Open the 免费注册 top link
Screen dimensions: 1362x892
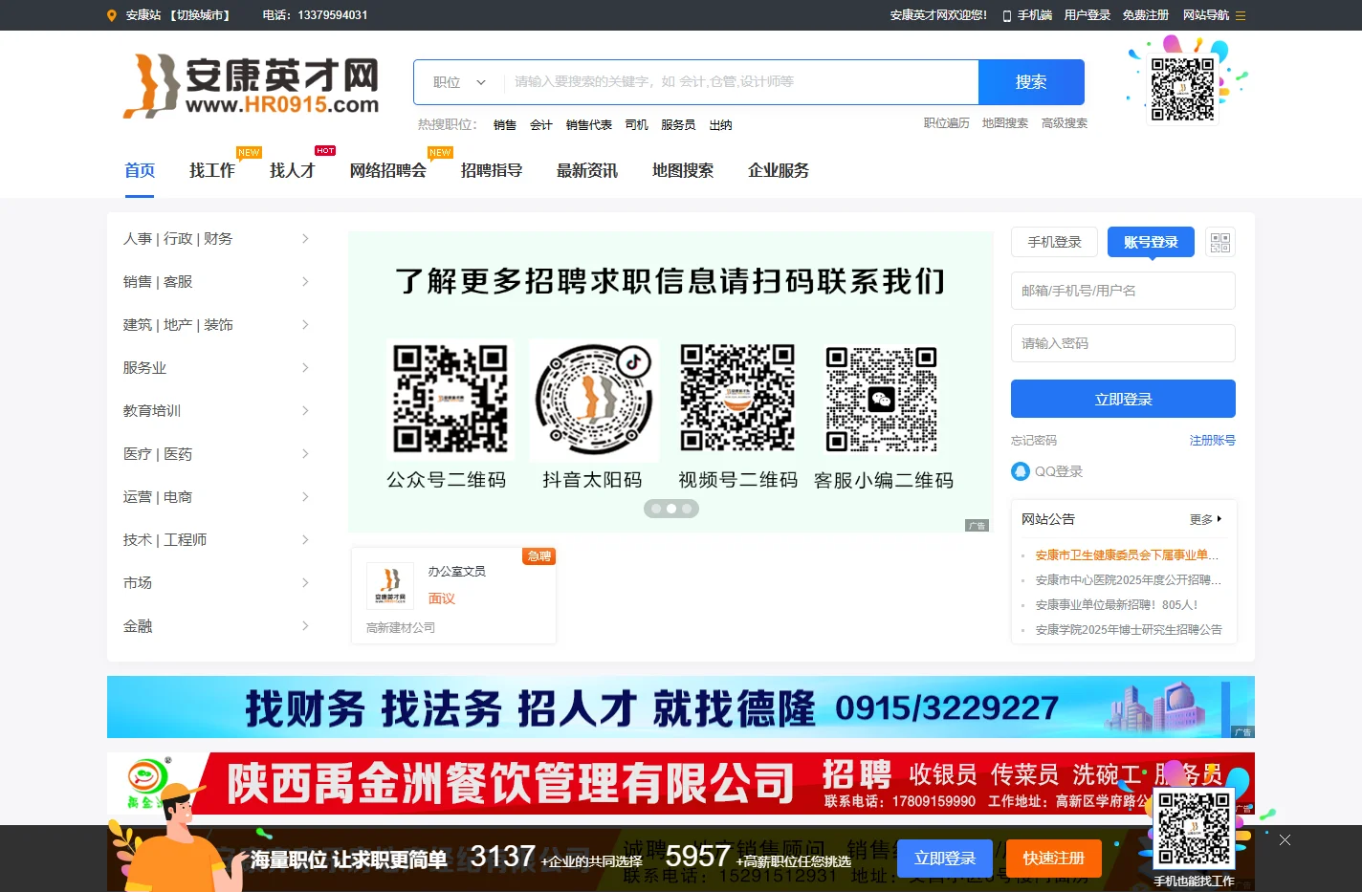[x=1146, y=15]
